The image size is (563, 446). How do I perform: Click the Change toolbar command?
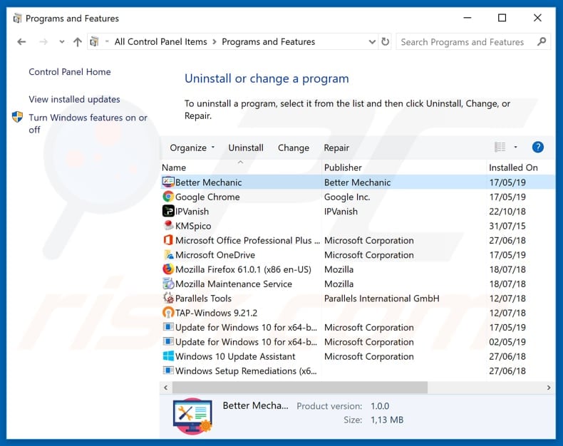pyautogui.click(x=294, y=147)
